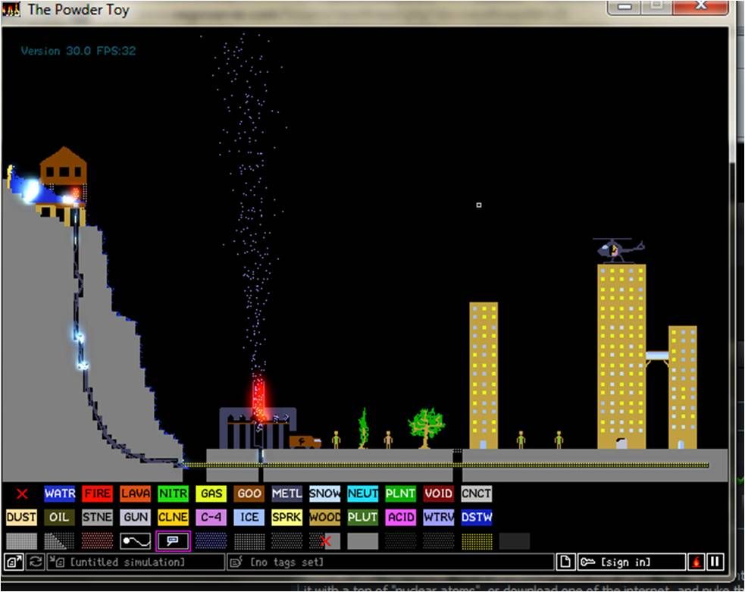Select the wall eraser with red X
Screen dimensions: 745x592
[325, 541]
